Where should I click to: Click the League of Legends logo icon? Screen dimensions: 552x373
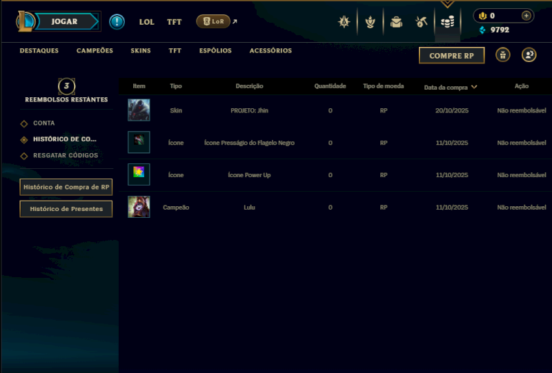(x=26, y=21)
